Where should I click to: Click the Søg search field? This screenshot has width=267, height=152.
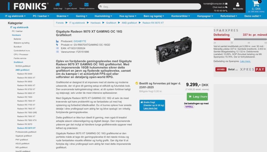point(149,7)
